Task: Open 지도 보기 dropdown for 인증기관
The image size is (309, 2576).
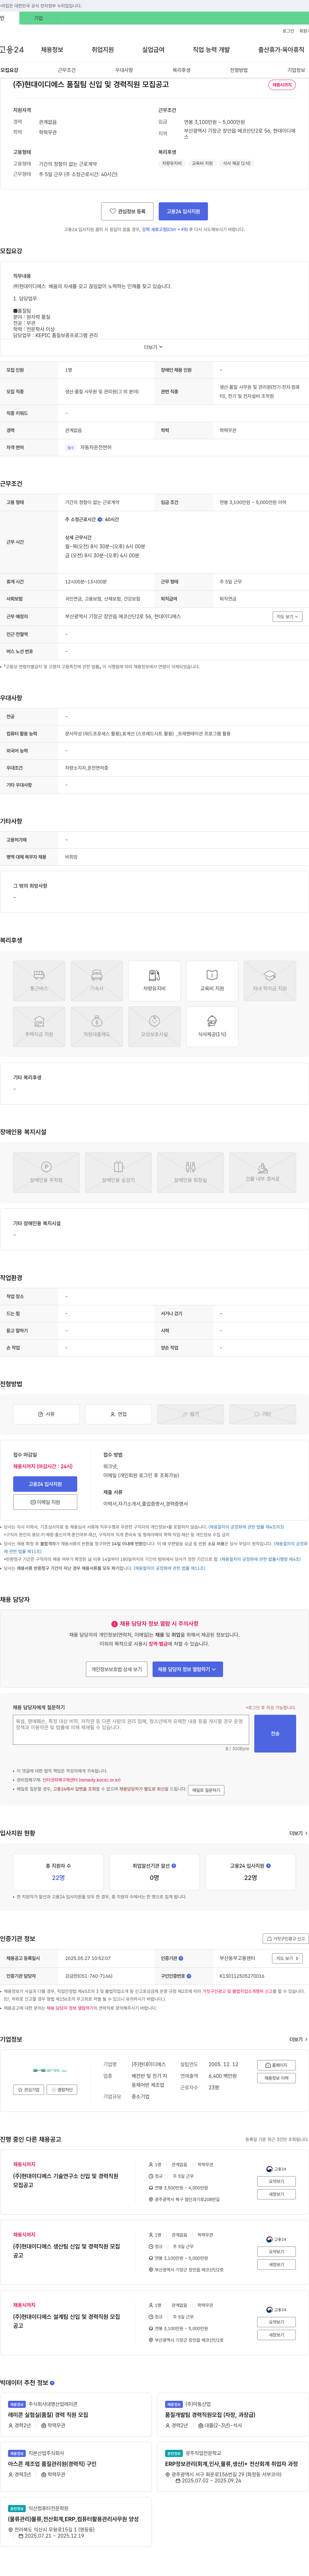Action: (x=287, y=1958)
